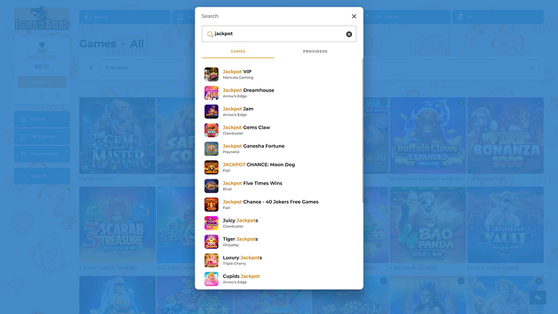The image size is (558, 314).
Task: Switch to the Providers tab
Action: (x=315, y=51)
